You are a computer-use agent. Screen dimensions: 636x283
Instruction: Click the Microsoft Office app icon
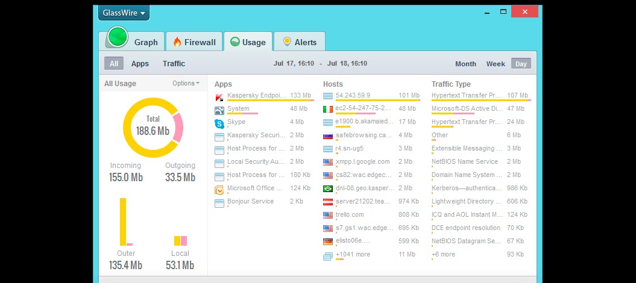tap(219, 190)
